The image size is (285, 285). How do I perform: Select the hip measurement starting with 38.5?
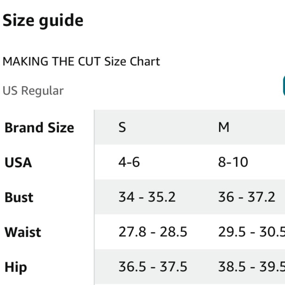click(251, 267)
